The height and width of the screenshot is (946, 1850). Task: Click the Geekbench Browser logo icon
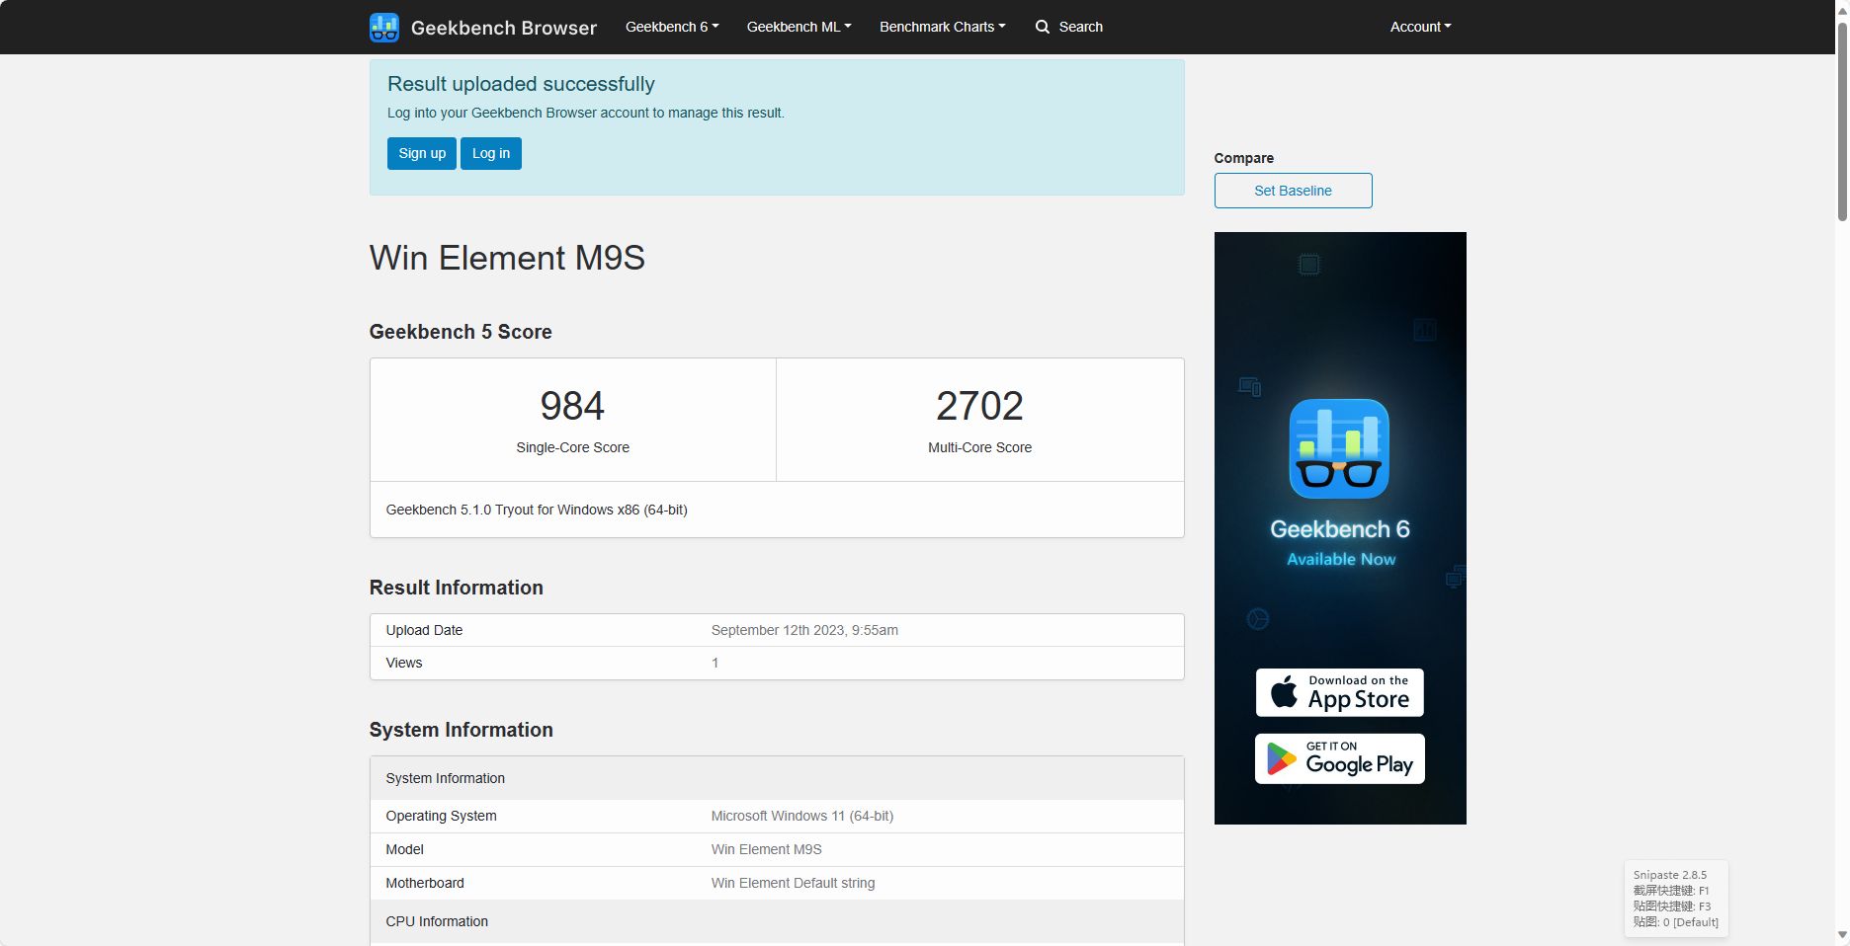(x=384, y=28)
